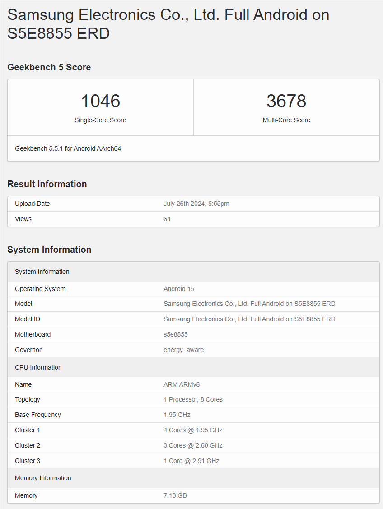The image size is (383, 509).
Task: Click the Memory Information table header
Action: pyautogui.click(x=43, y=478)
